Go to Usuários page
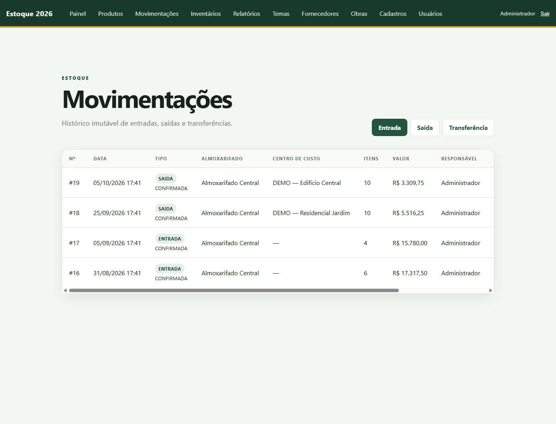 tap(431, 13)
